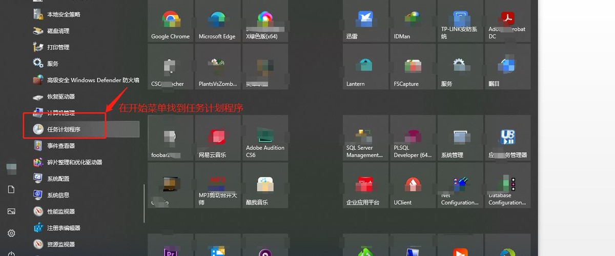This screenshot has height=256, width=615.
Task: Open 事件查看器 from the list
Action: [82, 146]
